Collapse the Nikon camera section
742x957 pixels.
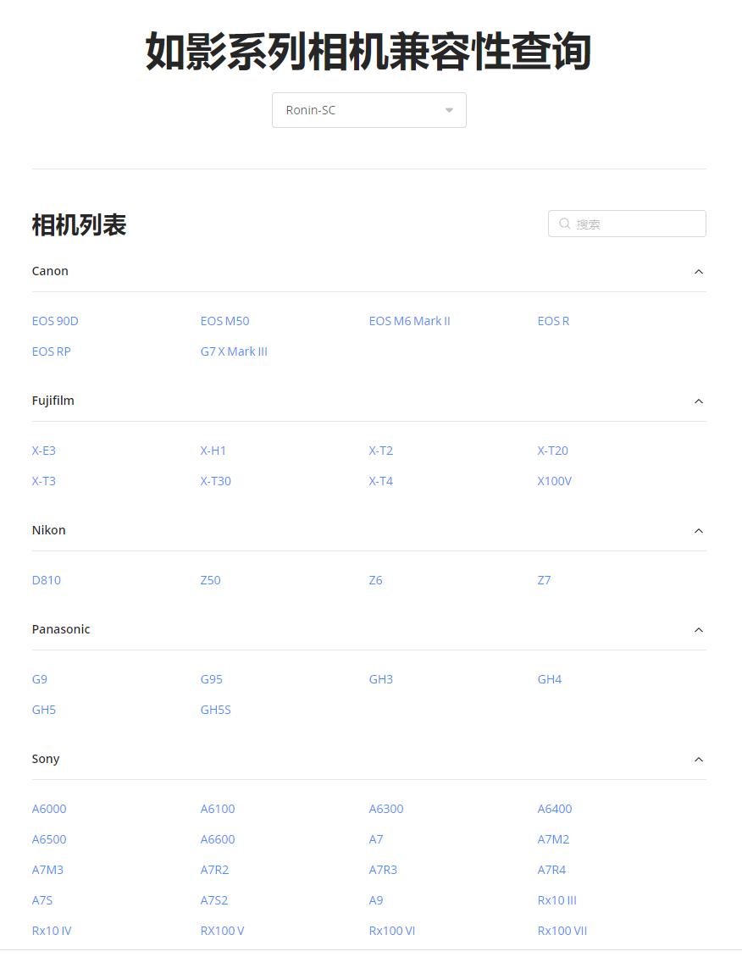click(698, 531)
